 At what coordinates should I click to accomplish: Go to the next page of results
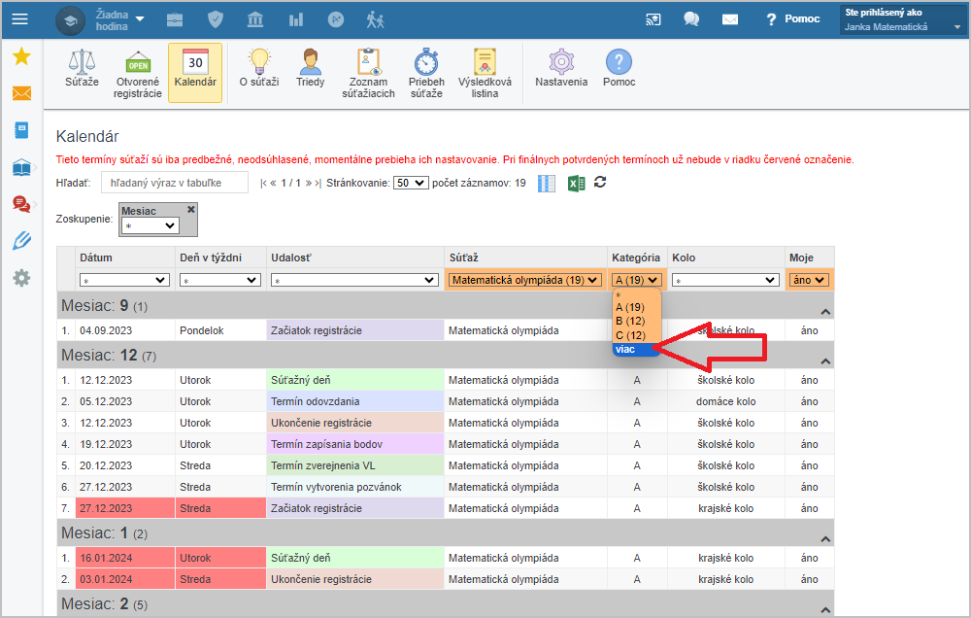coord(309,184)
